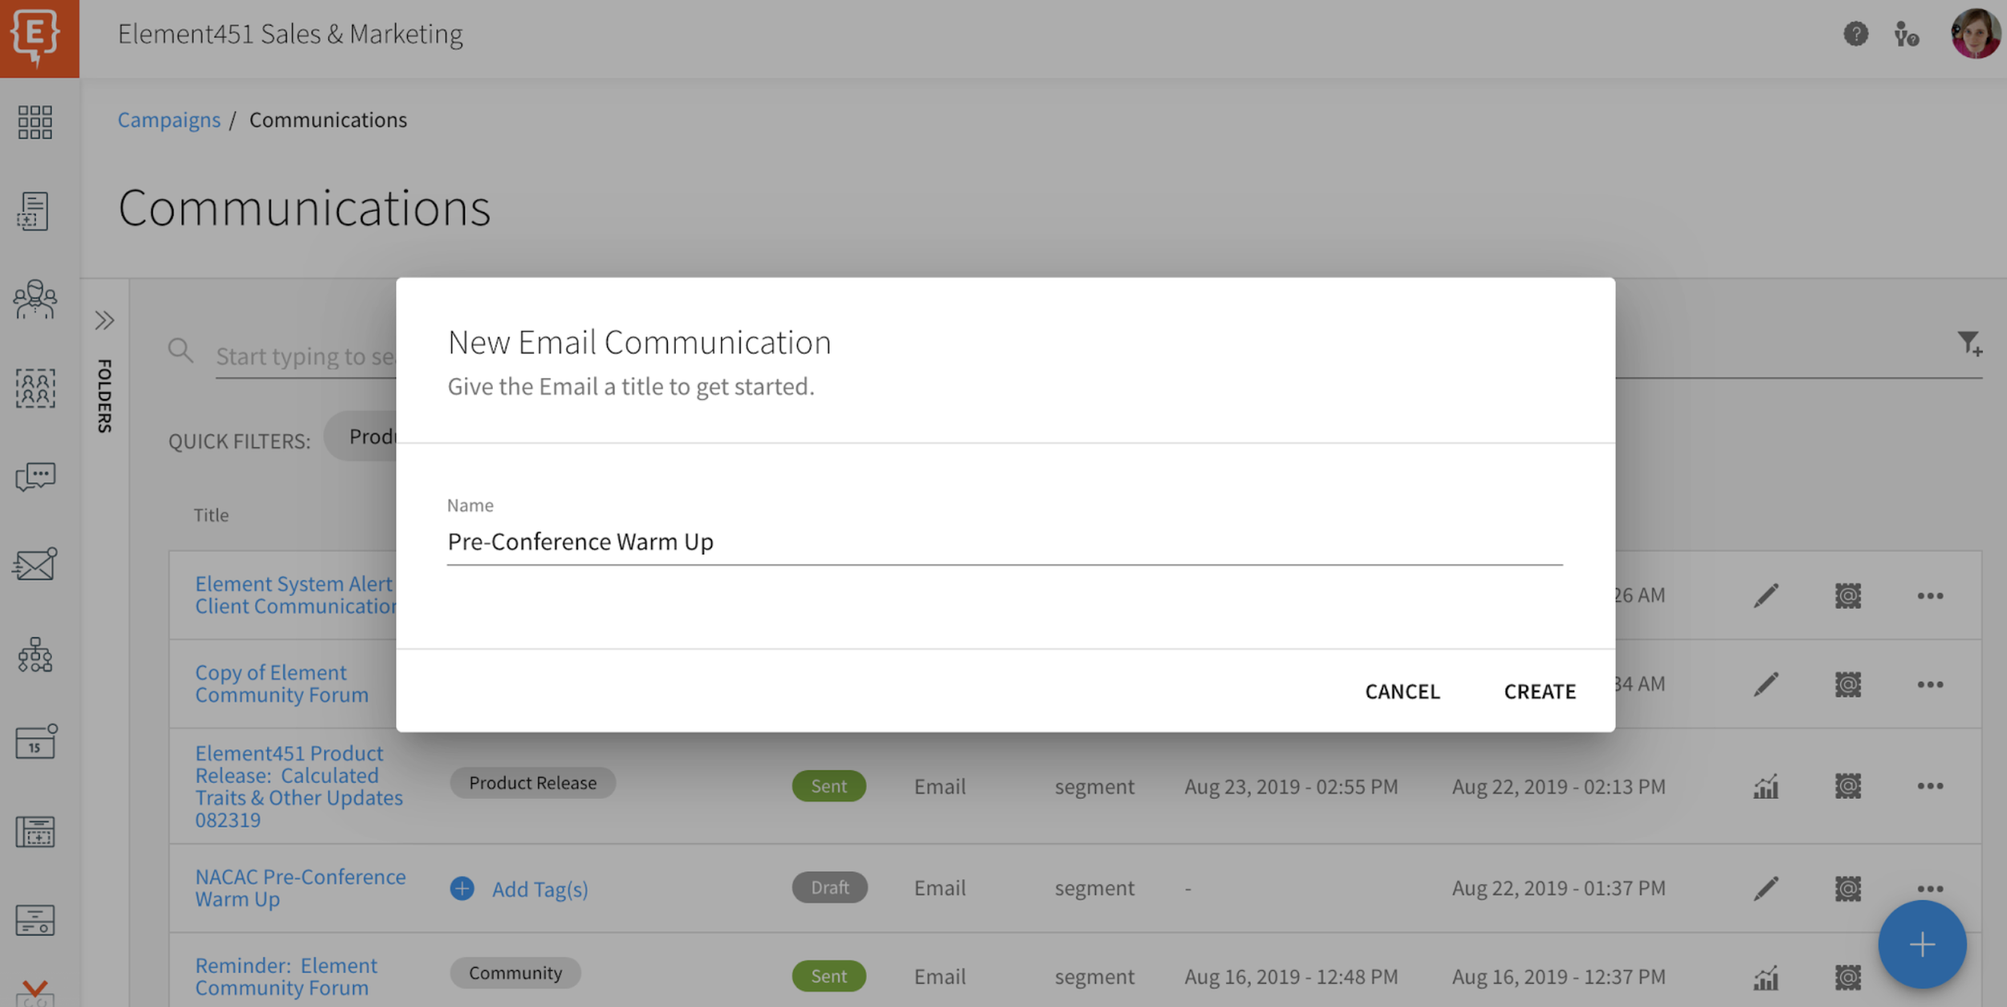2007x1007 pixels.
Task: Open the page builder sidebar icon
Action: [35, 832]
